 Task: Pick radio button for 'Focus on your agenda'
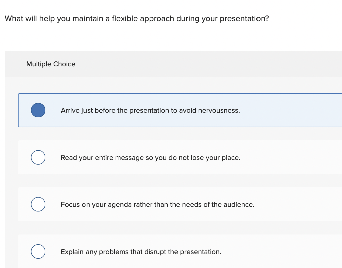38,204
